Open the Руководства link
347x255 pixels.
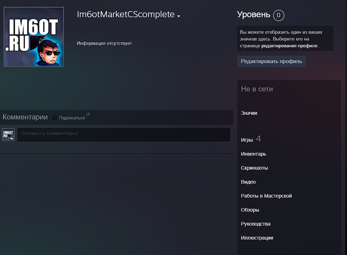pyautogui.click(x=256, y=224)
